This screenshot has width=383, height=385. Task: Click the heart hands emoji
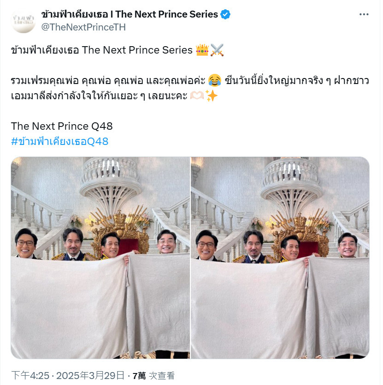197,96
